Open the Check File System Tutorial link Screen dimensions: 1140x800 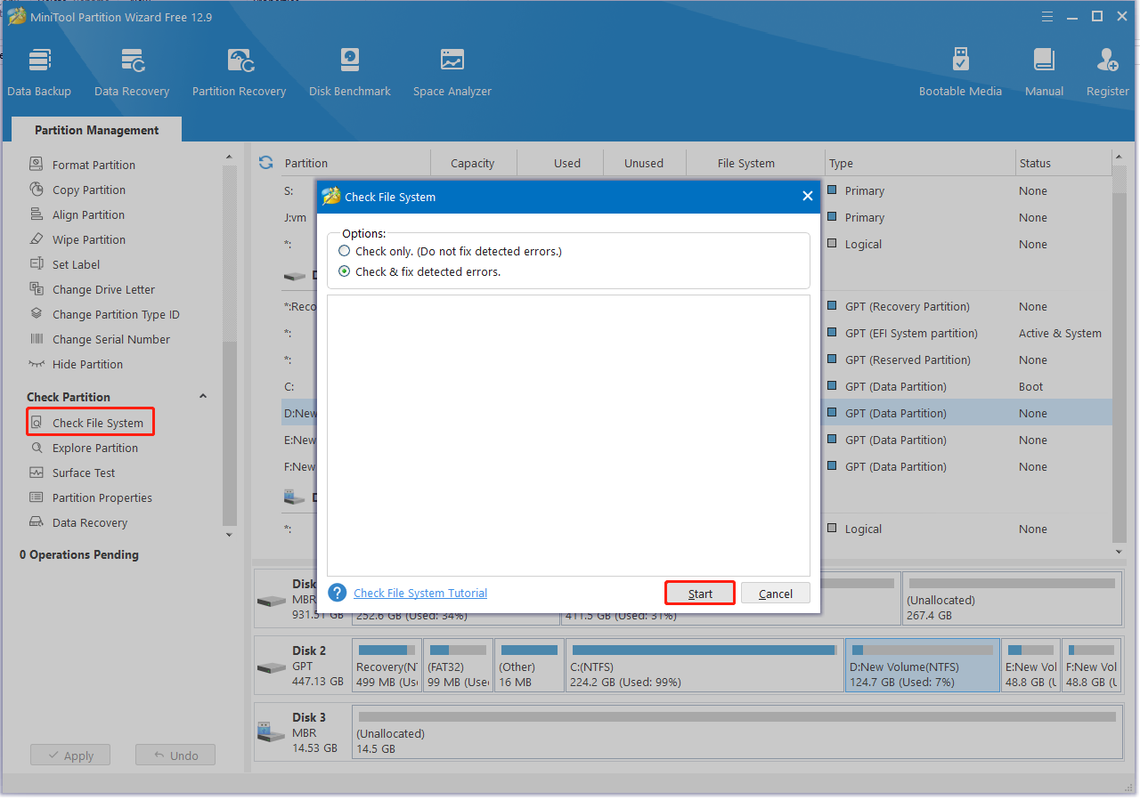click(420, 594)
